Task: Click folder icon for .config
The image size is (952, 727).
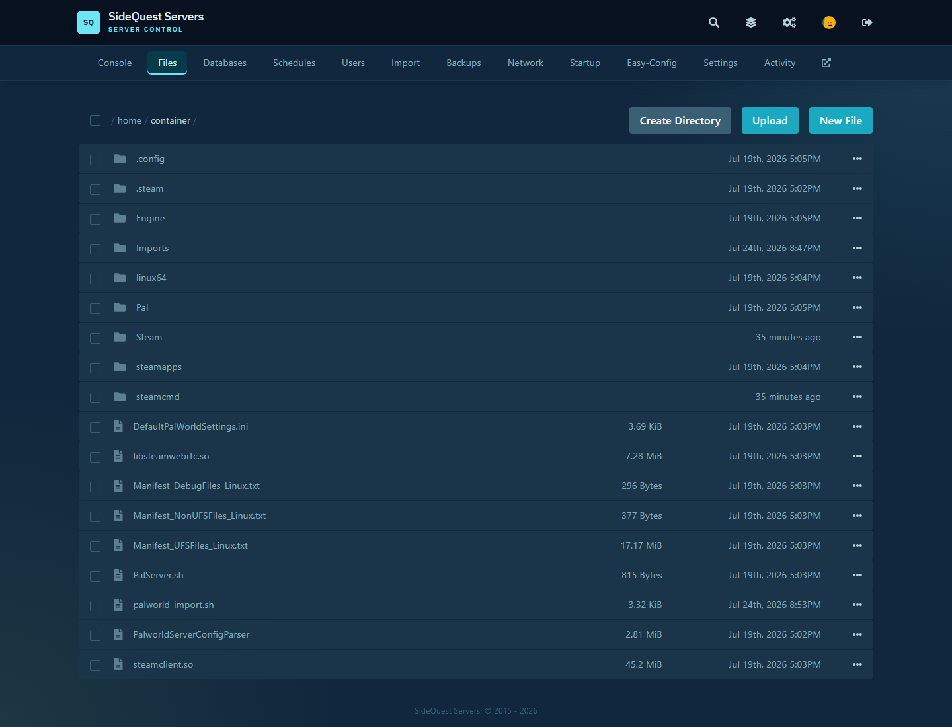Action: click(x=120, y=159)
